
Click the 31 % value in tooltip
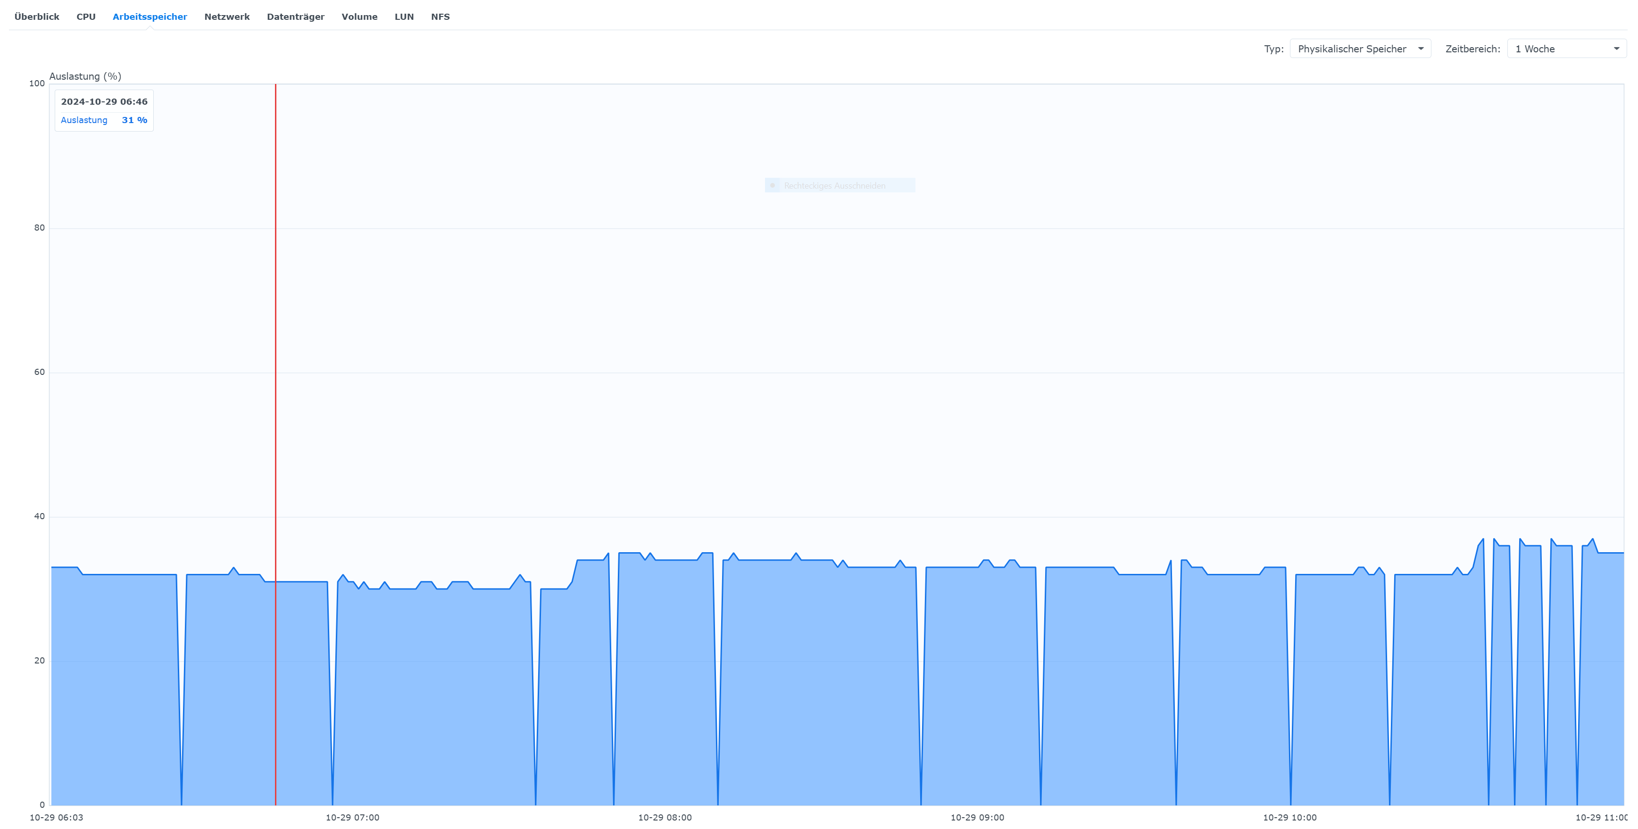tap(134, 120)
